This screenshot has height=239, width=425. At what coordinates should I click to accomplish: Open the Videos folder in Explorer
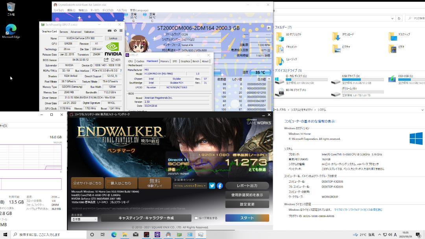397,48
